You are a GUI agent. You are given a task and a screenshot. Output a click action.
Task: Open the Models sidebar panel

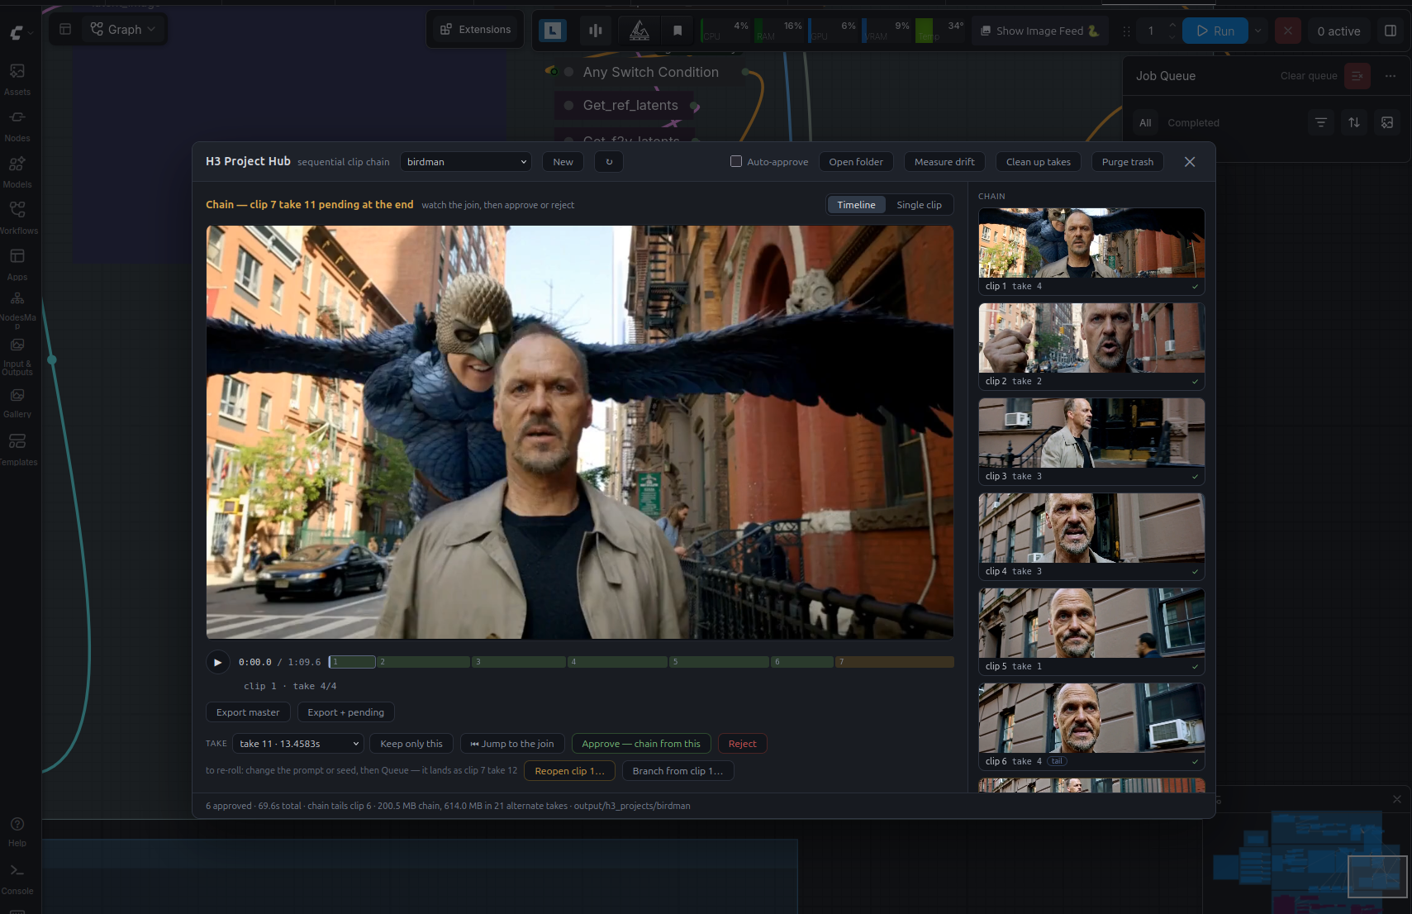pyautogui.click(x=17, y=172)
